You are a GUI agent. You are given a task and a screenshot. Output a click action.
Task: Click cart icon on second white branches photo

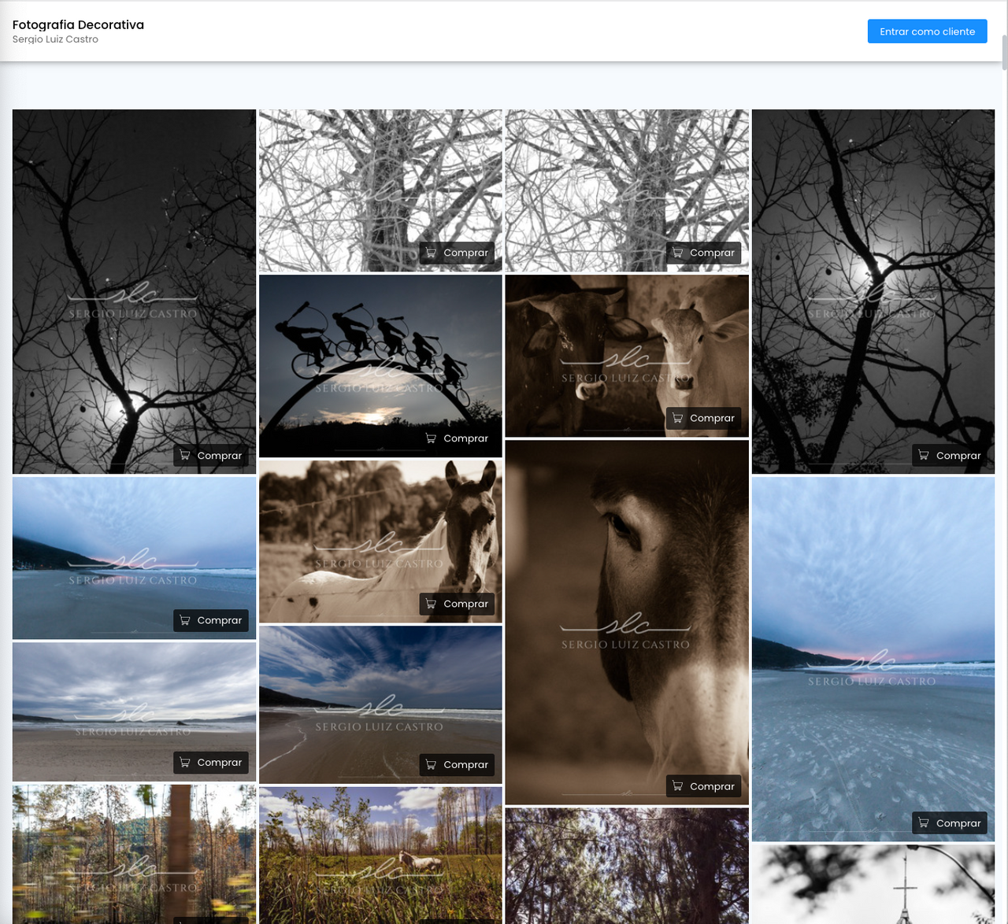click(677, 253)
